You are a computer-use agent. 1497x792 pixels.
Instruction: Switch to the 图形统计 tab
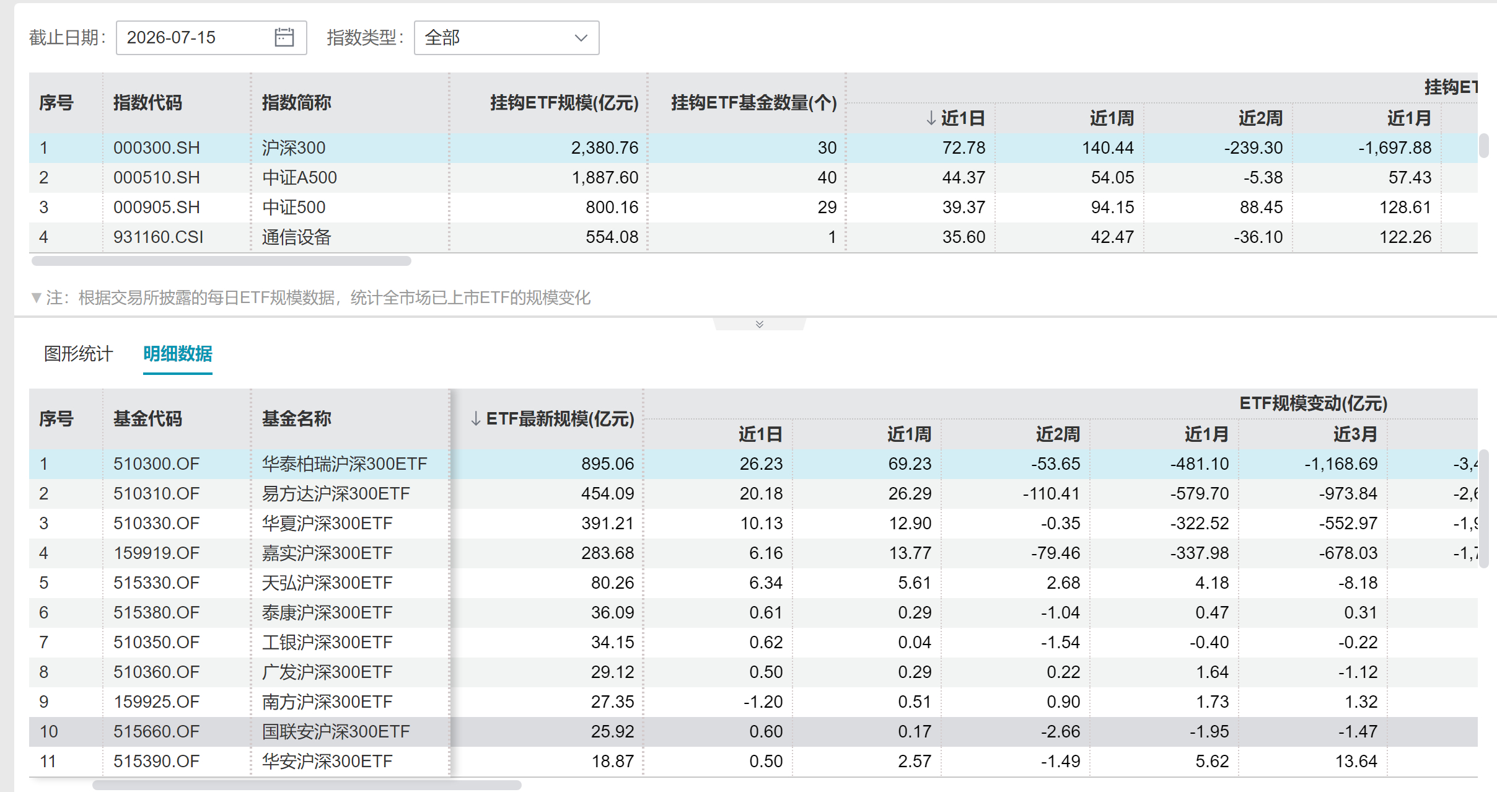coord(78,354)
